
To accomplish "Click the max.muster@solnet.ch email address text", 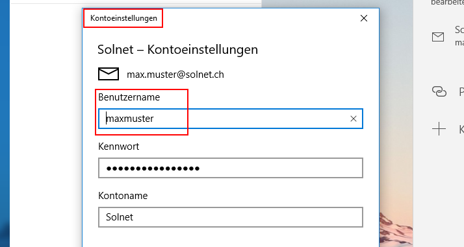I will click(x=175, y=75).
